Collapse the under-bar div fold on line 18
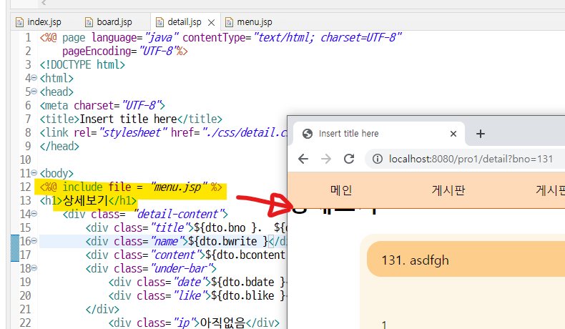 pyautogui.click(x=34, y=267)
